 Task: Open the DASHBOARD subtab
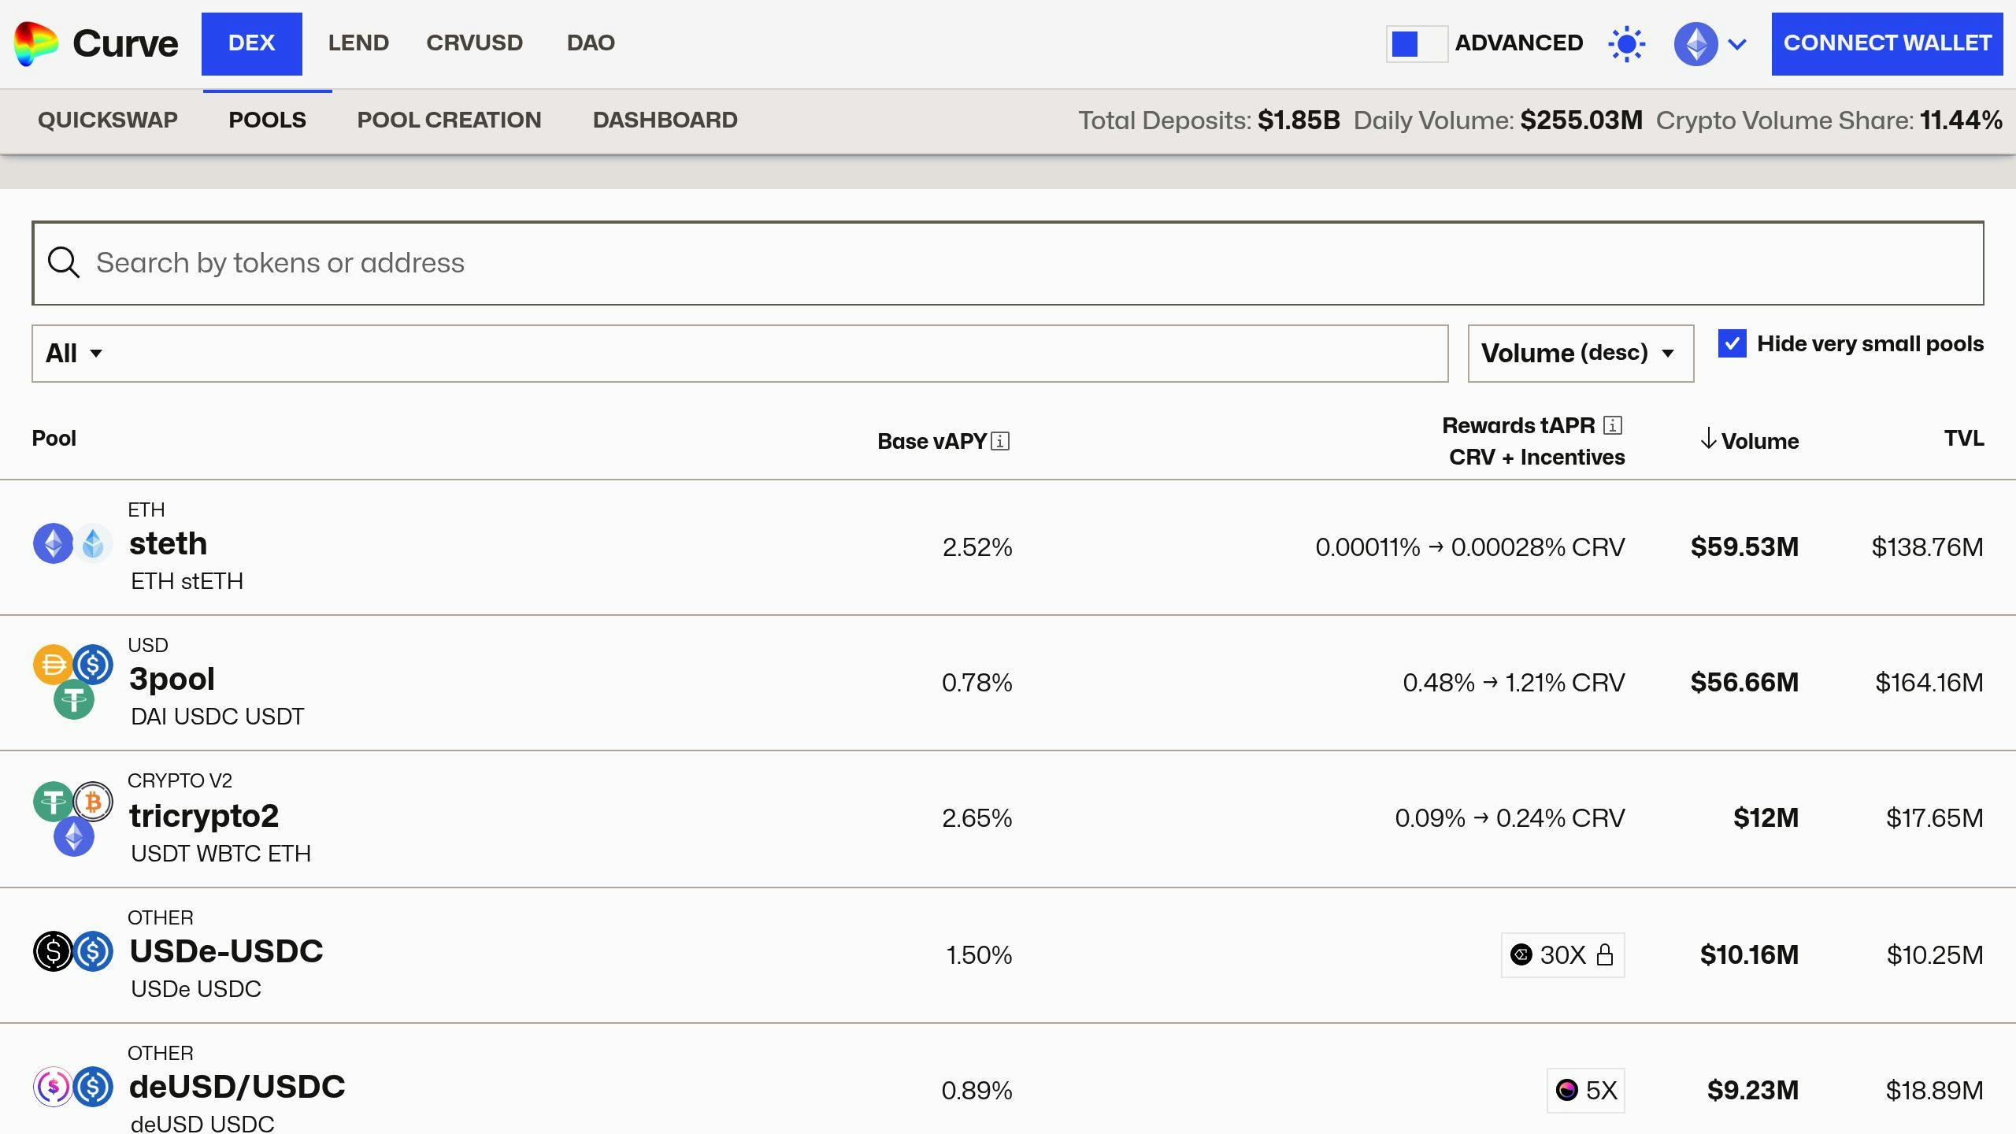(665, 120)
